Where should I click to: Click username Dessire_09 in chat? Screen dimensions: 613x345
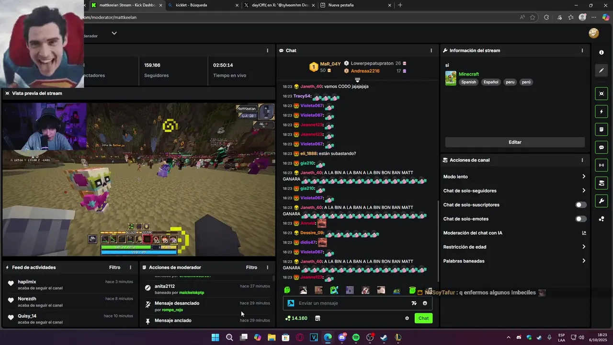click(312, 233)
